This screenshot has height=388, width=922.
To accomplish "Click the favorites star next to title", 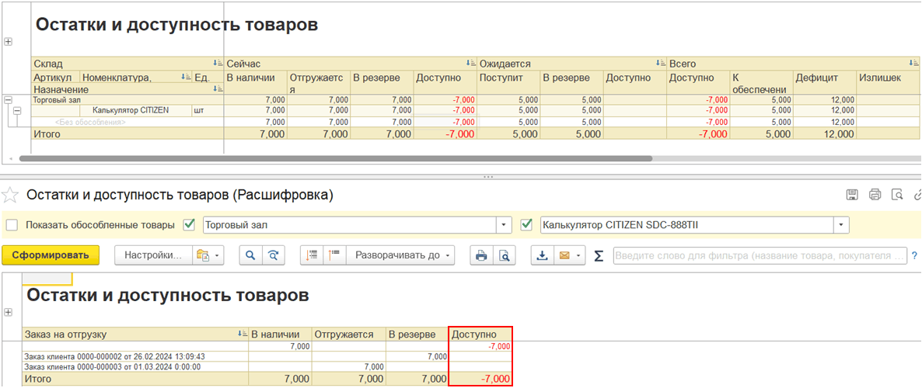I will [10, 195].
